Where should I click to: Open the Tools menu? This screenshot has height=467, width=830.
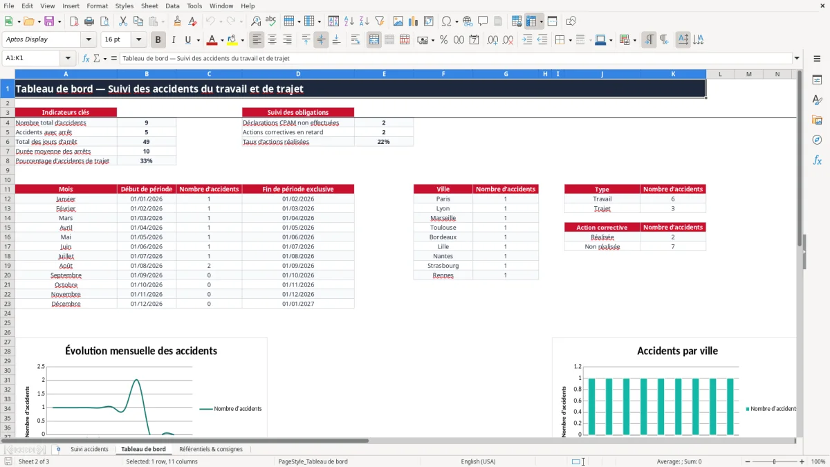click(194, 6)
